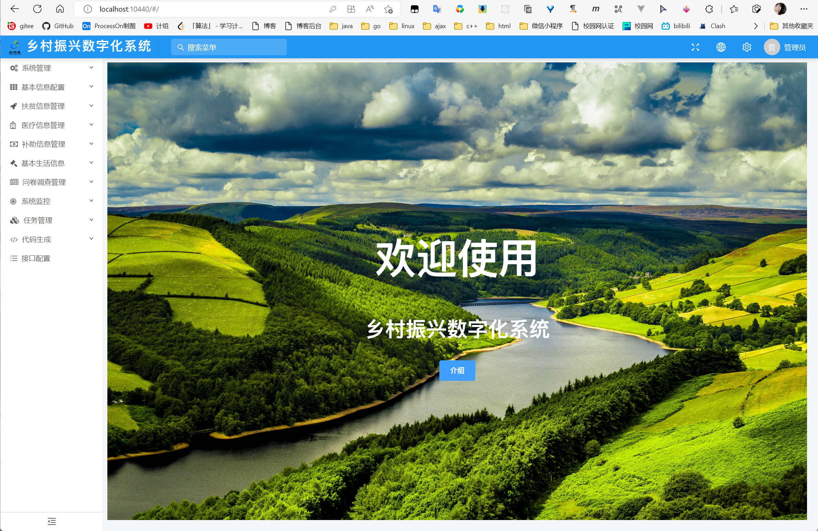Click the 扶贫信息管理 rocket icon
Viewport: 818px width, 531px height.
point(14,106)
